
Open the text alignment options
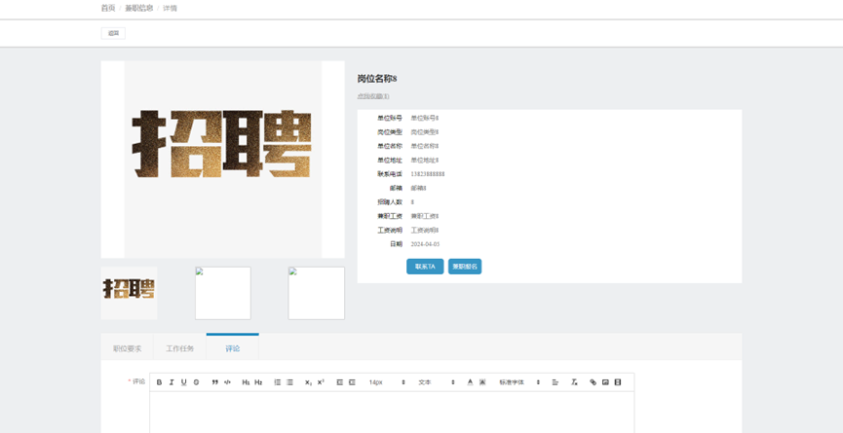556,382
